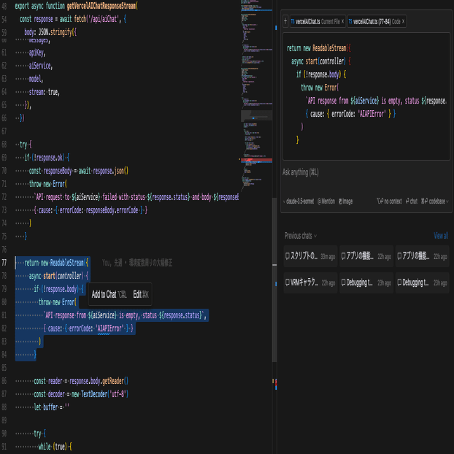Open the VRMキャラク chat from 22h ago

(310, 282)
